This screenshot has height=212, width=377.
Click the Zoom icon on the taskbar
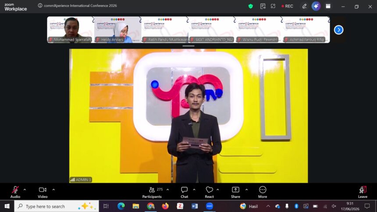pos(210,206)
